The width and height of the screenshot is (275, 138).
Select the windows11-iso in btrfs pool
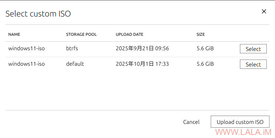[253, 49]
